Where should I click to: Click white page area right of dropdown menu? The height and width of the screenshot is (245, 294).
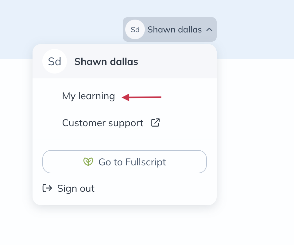point(255,138)
